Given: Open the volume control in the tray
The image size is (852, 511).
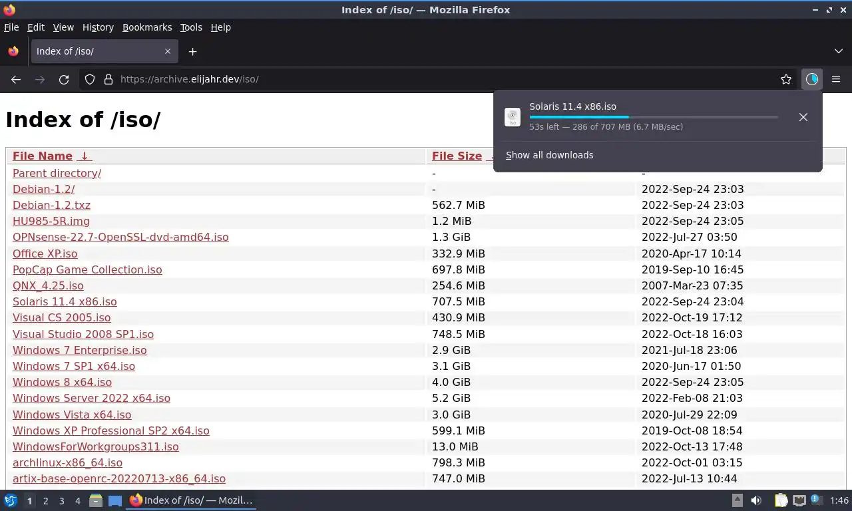Looking at the screenshot, I should (x=756, y=500).
